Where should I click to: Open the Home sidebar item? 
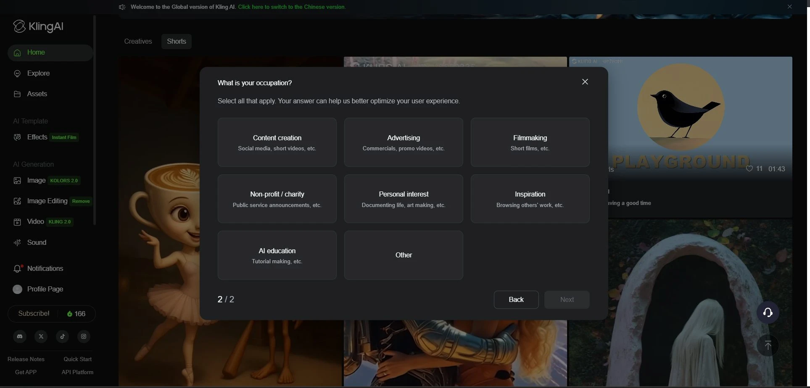tap(50, 52)
